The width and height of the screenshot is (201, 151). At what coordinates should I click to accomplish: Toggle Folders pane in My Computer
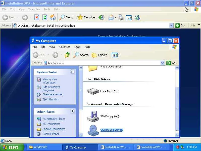(x=99, y=55)
